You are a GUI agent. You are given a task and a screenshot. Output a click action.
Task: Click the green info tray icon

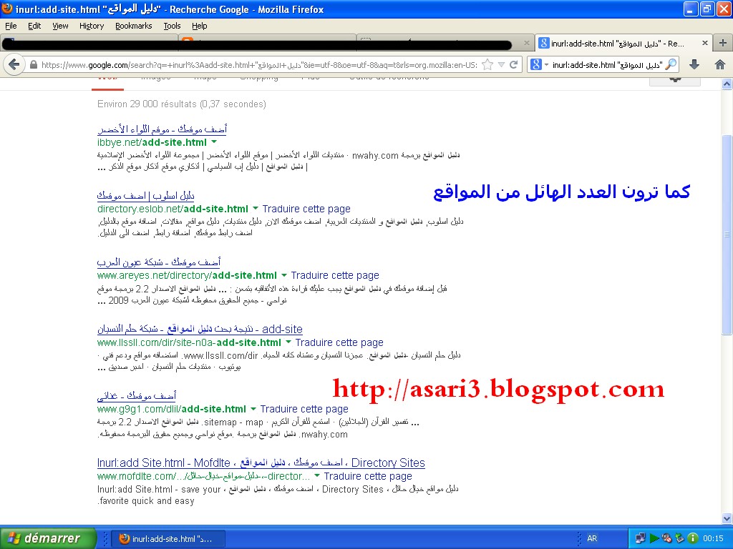pos(693,538)
